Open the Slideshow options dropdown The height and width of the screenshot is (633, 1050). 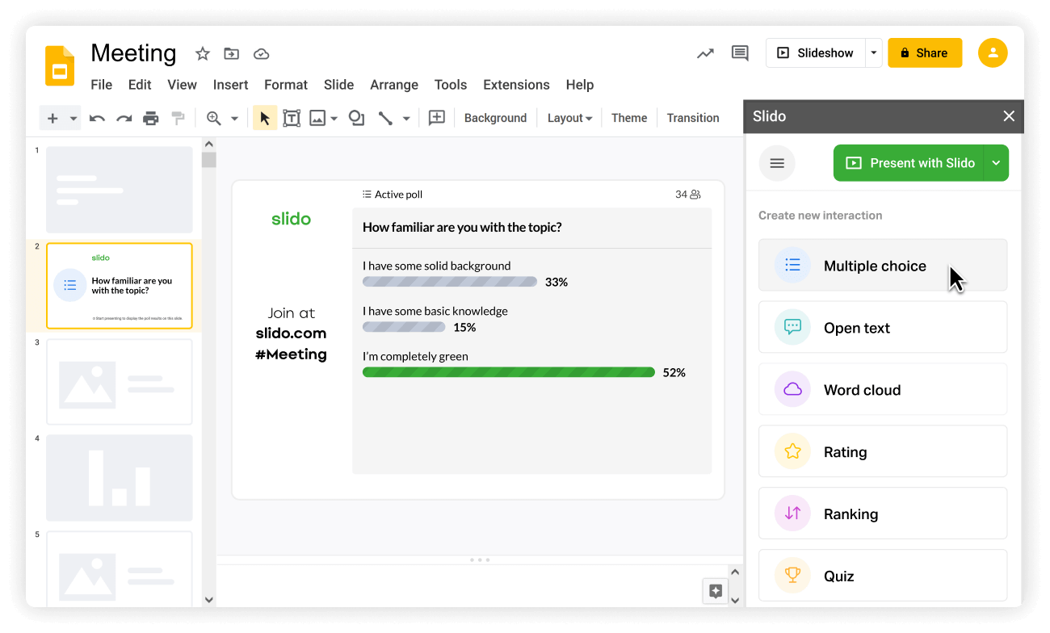(873, 52)
